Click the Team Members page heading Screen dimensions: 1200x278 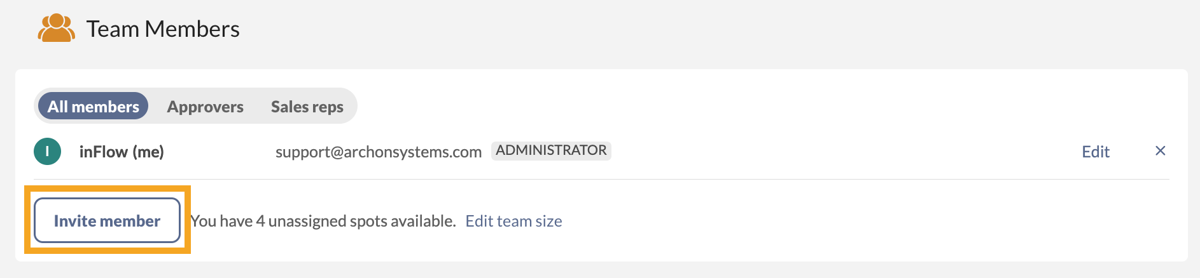point(163,29)
